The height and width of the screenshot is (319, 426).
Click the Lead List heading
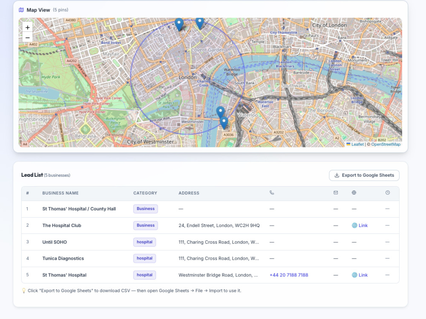32,175
